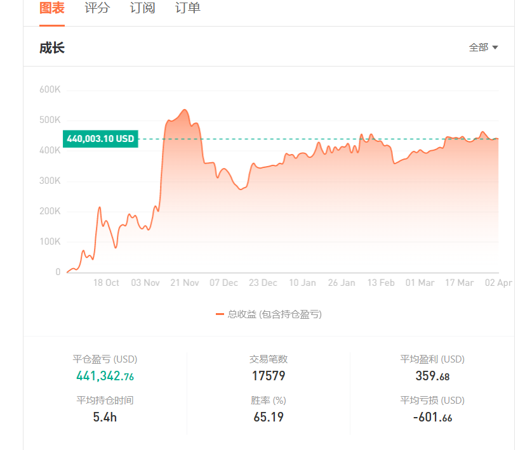
Task: Click the 平均亏损 value -601.66
Action: tap(432, 417)
